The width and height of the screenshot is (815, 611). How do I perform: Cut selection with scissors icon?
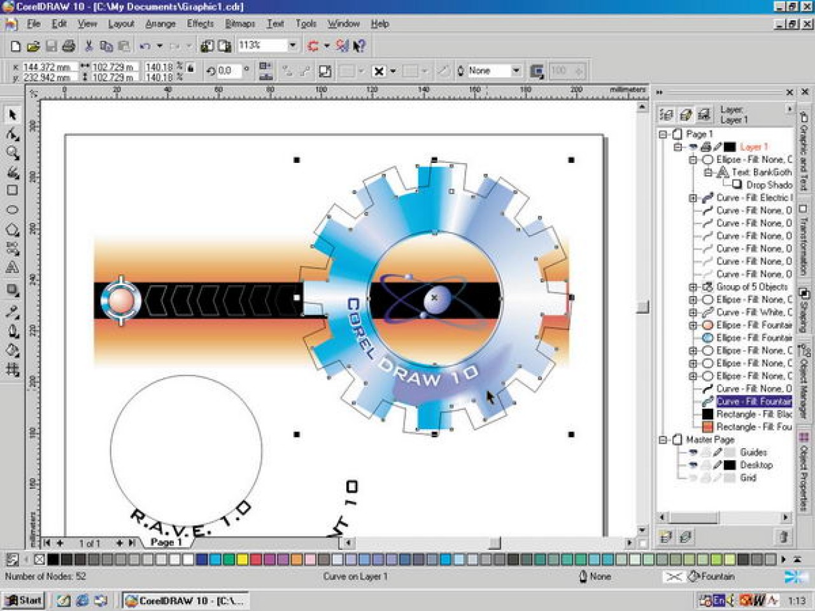click(x=89, y=46)
